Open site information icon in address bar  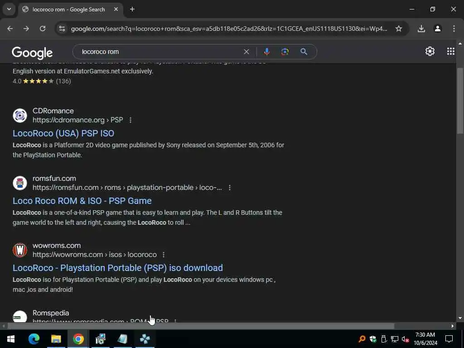click(62, 29)
